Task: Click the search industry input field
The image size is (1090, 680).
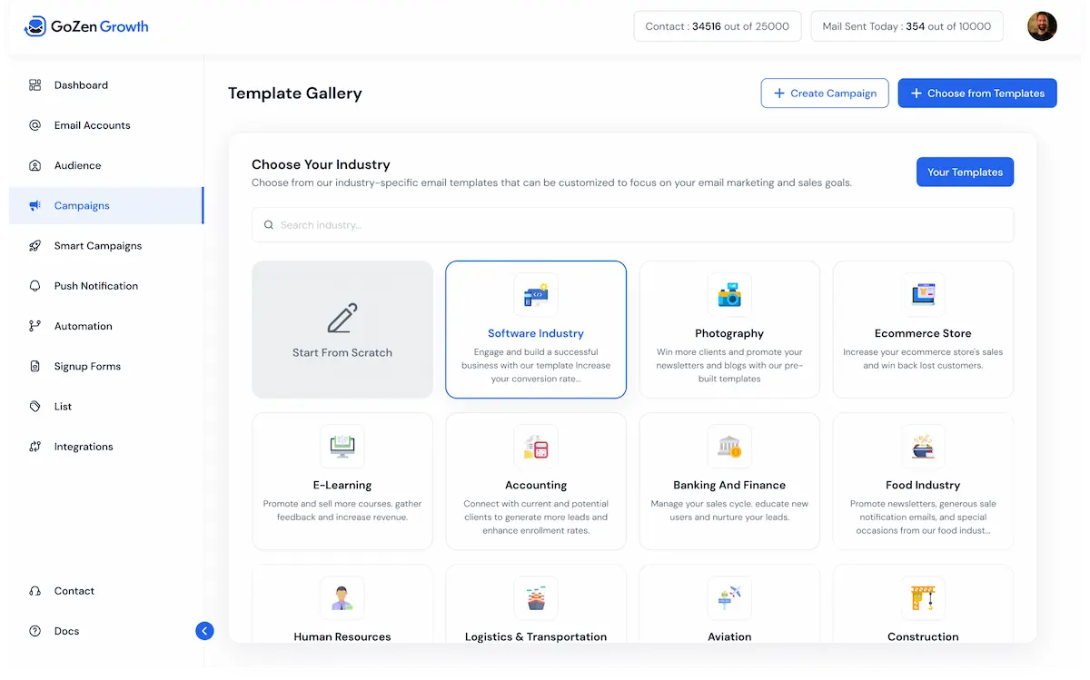Action: tap(632, 224)
